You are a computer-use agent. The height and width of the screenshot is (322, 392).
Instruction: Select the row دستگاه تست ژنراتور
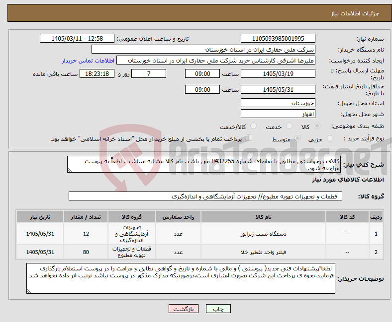(200, 234)
